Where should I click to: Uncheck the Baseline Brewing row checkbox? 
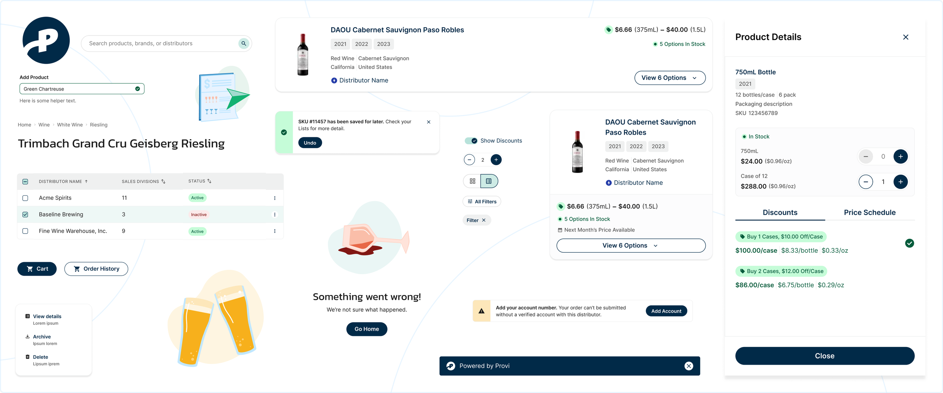25,215
